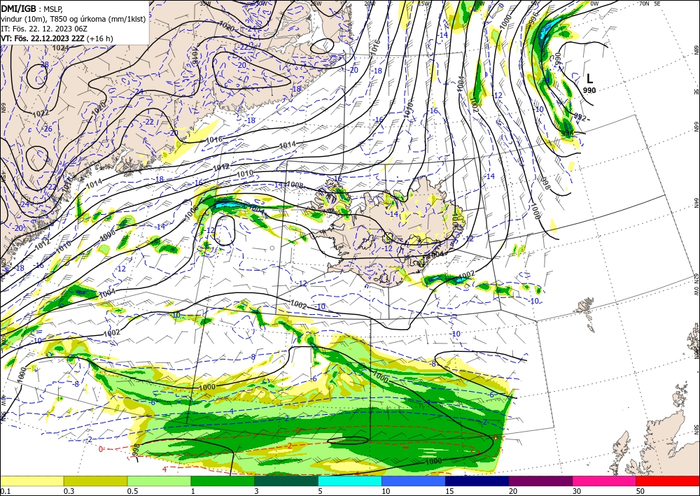Viewport: 700px width, 496px height.
Task: Click the red '0' isotherm label
Action: point(101,448)
